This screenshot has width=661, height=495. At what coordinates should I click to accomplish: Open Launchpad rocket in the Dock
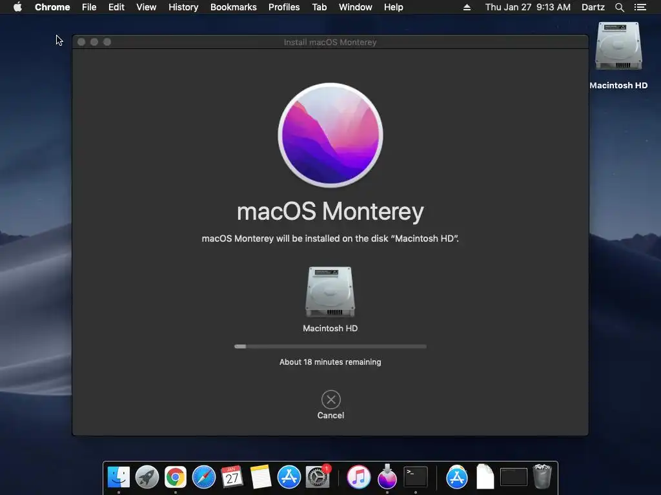click(147, 477)
